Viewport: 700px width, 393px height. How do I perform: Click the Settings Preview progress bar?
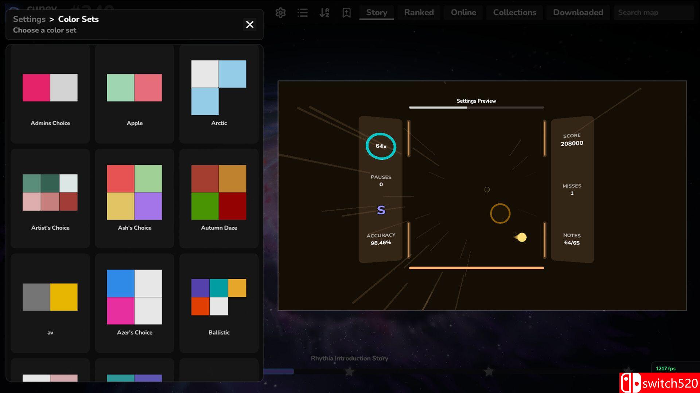click(x=476, y=107)
